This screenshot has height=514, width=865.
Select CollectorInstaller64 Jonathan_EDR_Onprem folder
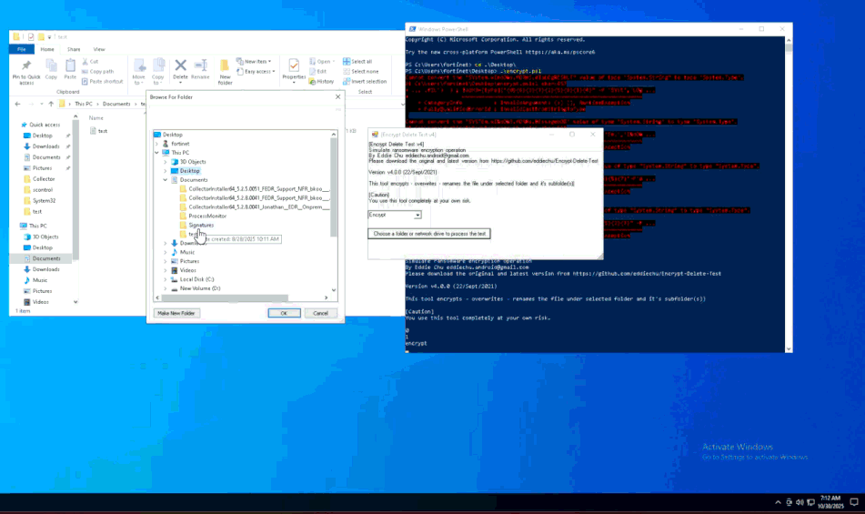point(255,207)
